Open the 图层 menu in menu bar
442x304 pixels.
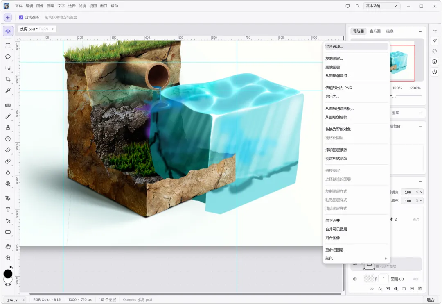click(x=50, y=6)
